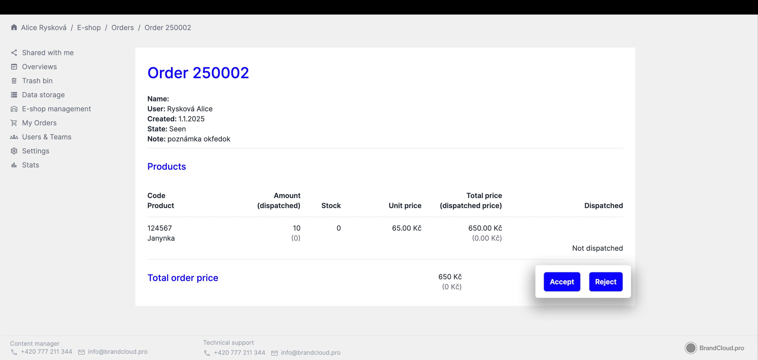Click the Trash bin icon

(14, 81)
